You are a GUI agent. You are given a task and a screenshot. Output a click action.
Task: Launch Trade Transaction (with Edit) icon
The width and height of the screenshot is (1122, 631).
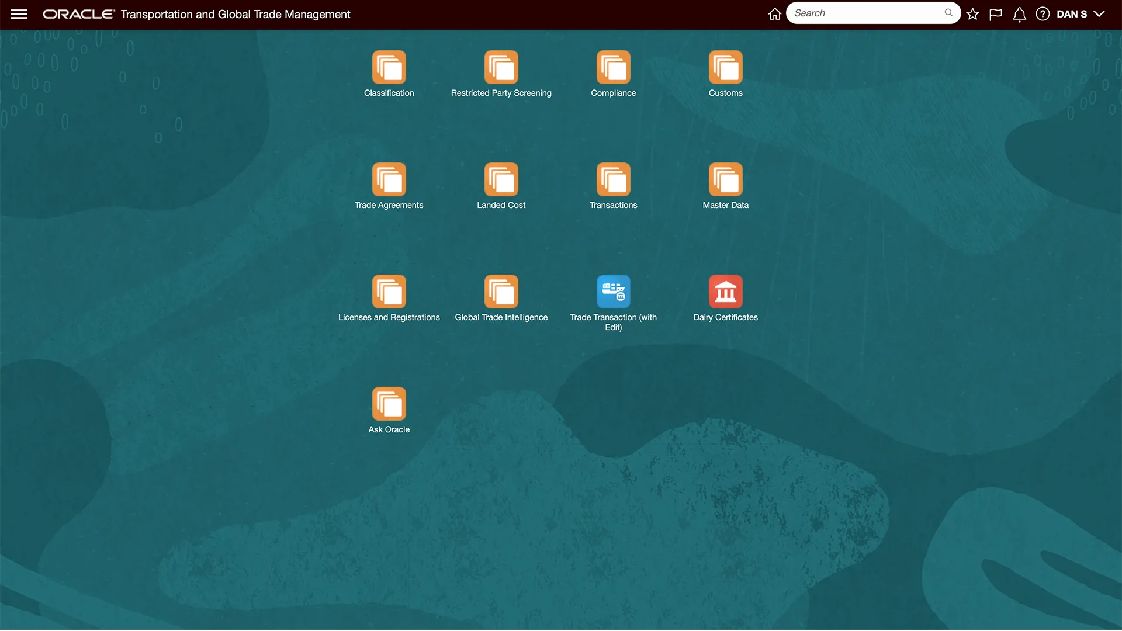[x=613, y=292]
